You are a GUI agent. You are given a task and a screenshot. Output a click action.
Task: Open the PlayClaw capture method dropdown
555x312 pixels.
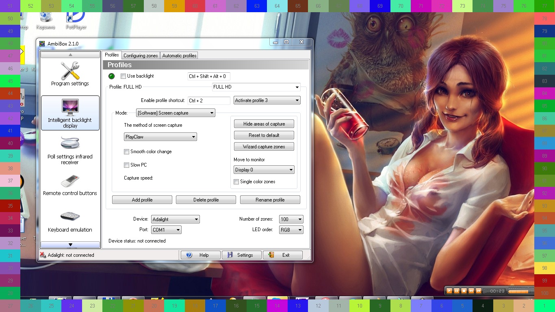(x=160, y=137)
